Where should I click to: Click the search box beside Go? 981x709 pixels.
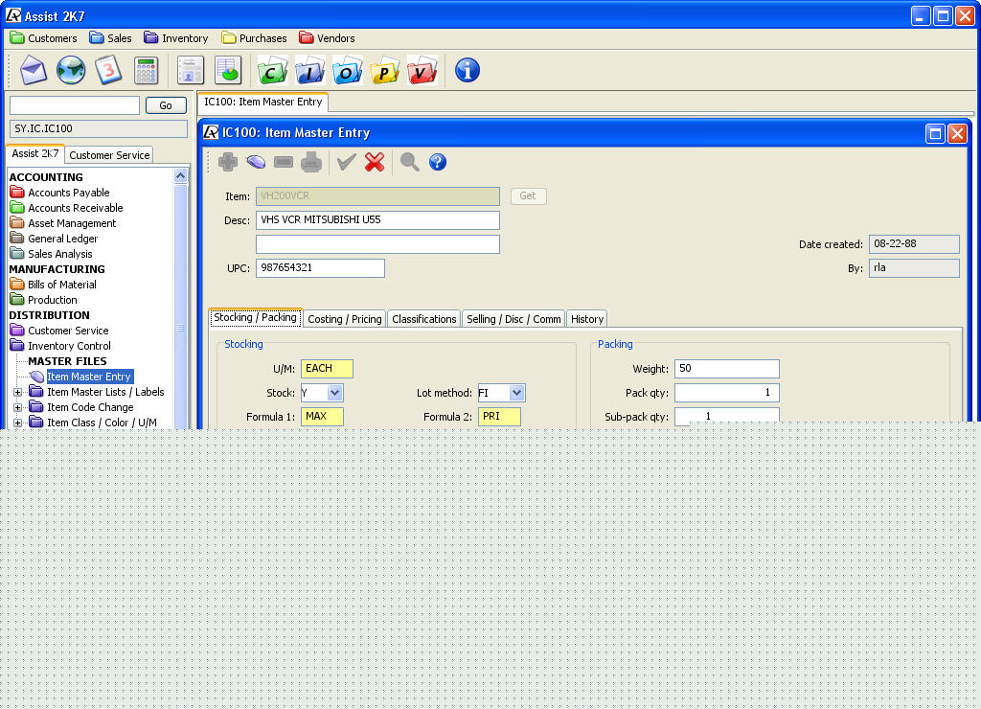[75, 105]
